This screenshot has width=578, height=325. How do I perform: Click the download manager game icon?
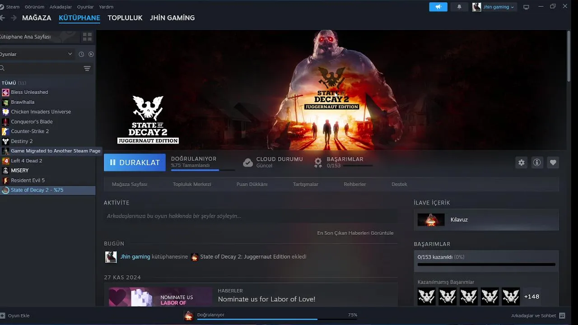click(189, 316)
